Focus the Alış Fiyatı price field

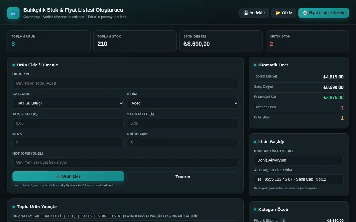point(68,123)
